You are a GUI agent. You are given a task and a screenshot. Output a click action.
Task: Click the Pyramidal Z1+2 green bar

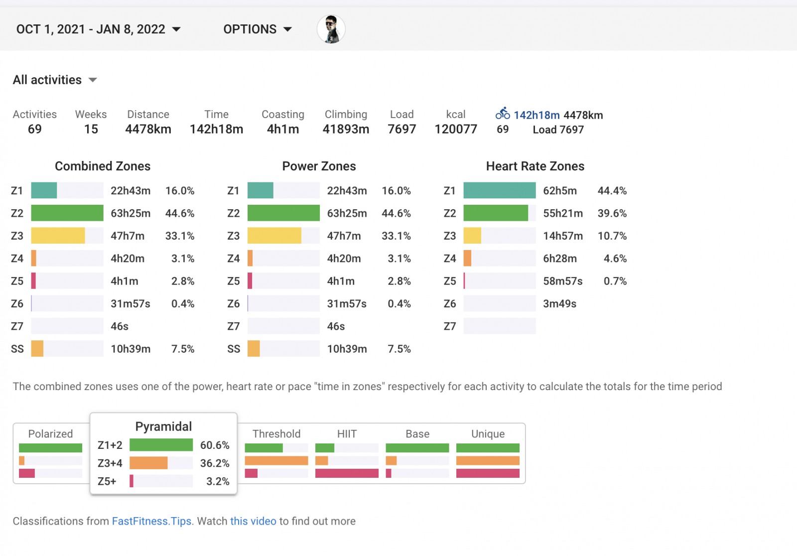pyautogui.click(x=161, y=445)
